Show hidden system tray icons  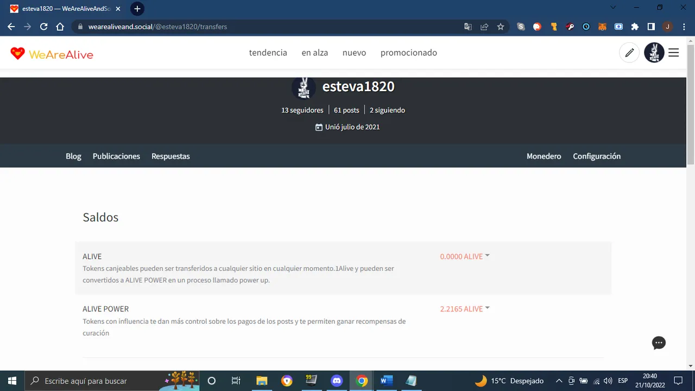point(559,381)
